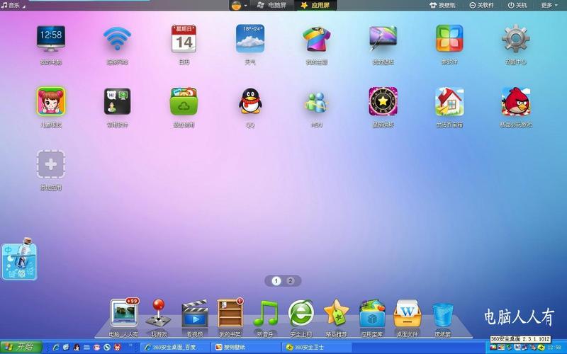Open 设置中心 gear icon
The image size is (567, 354).
coord(516,39)
